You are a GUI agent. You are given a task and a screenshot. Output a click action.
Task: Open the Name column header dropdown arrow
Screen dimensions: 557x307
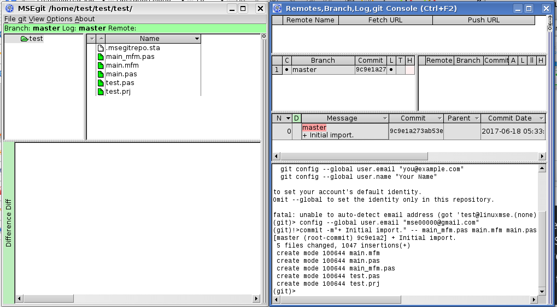(x=197, y=39)
